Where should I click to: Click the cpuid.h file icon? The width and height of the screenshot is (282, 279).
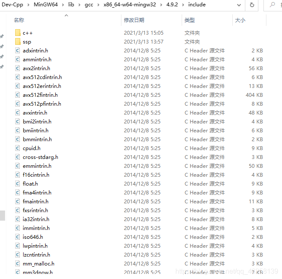tap(17, 148)
